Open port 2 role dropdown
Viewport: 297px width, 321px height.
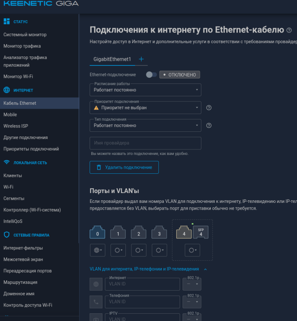tap(139, 250)
